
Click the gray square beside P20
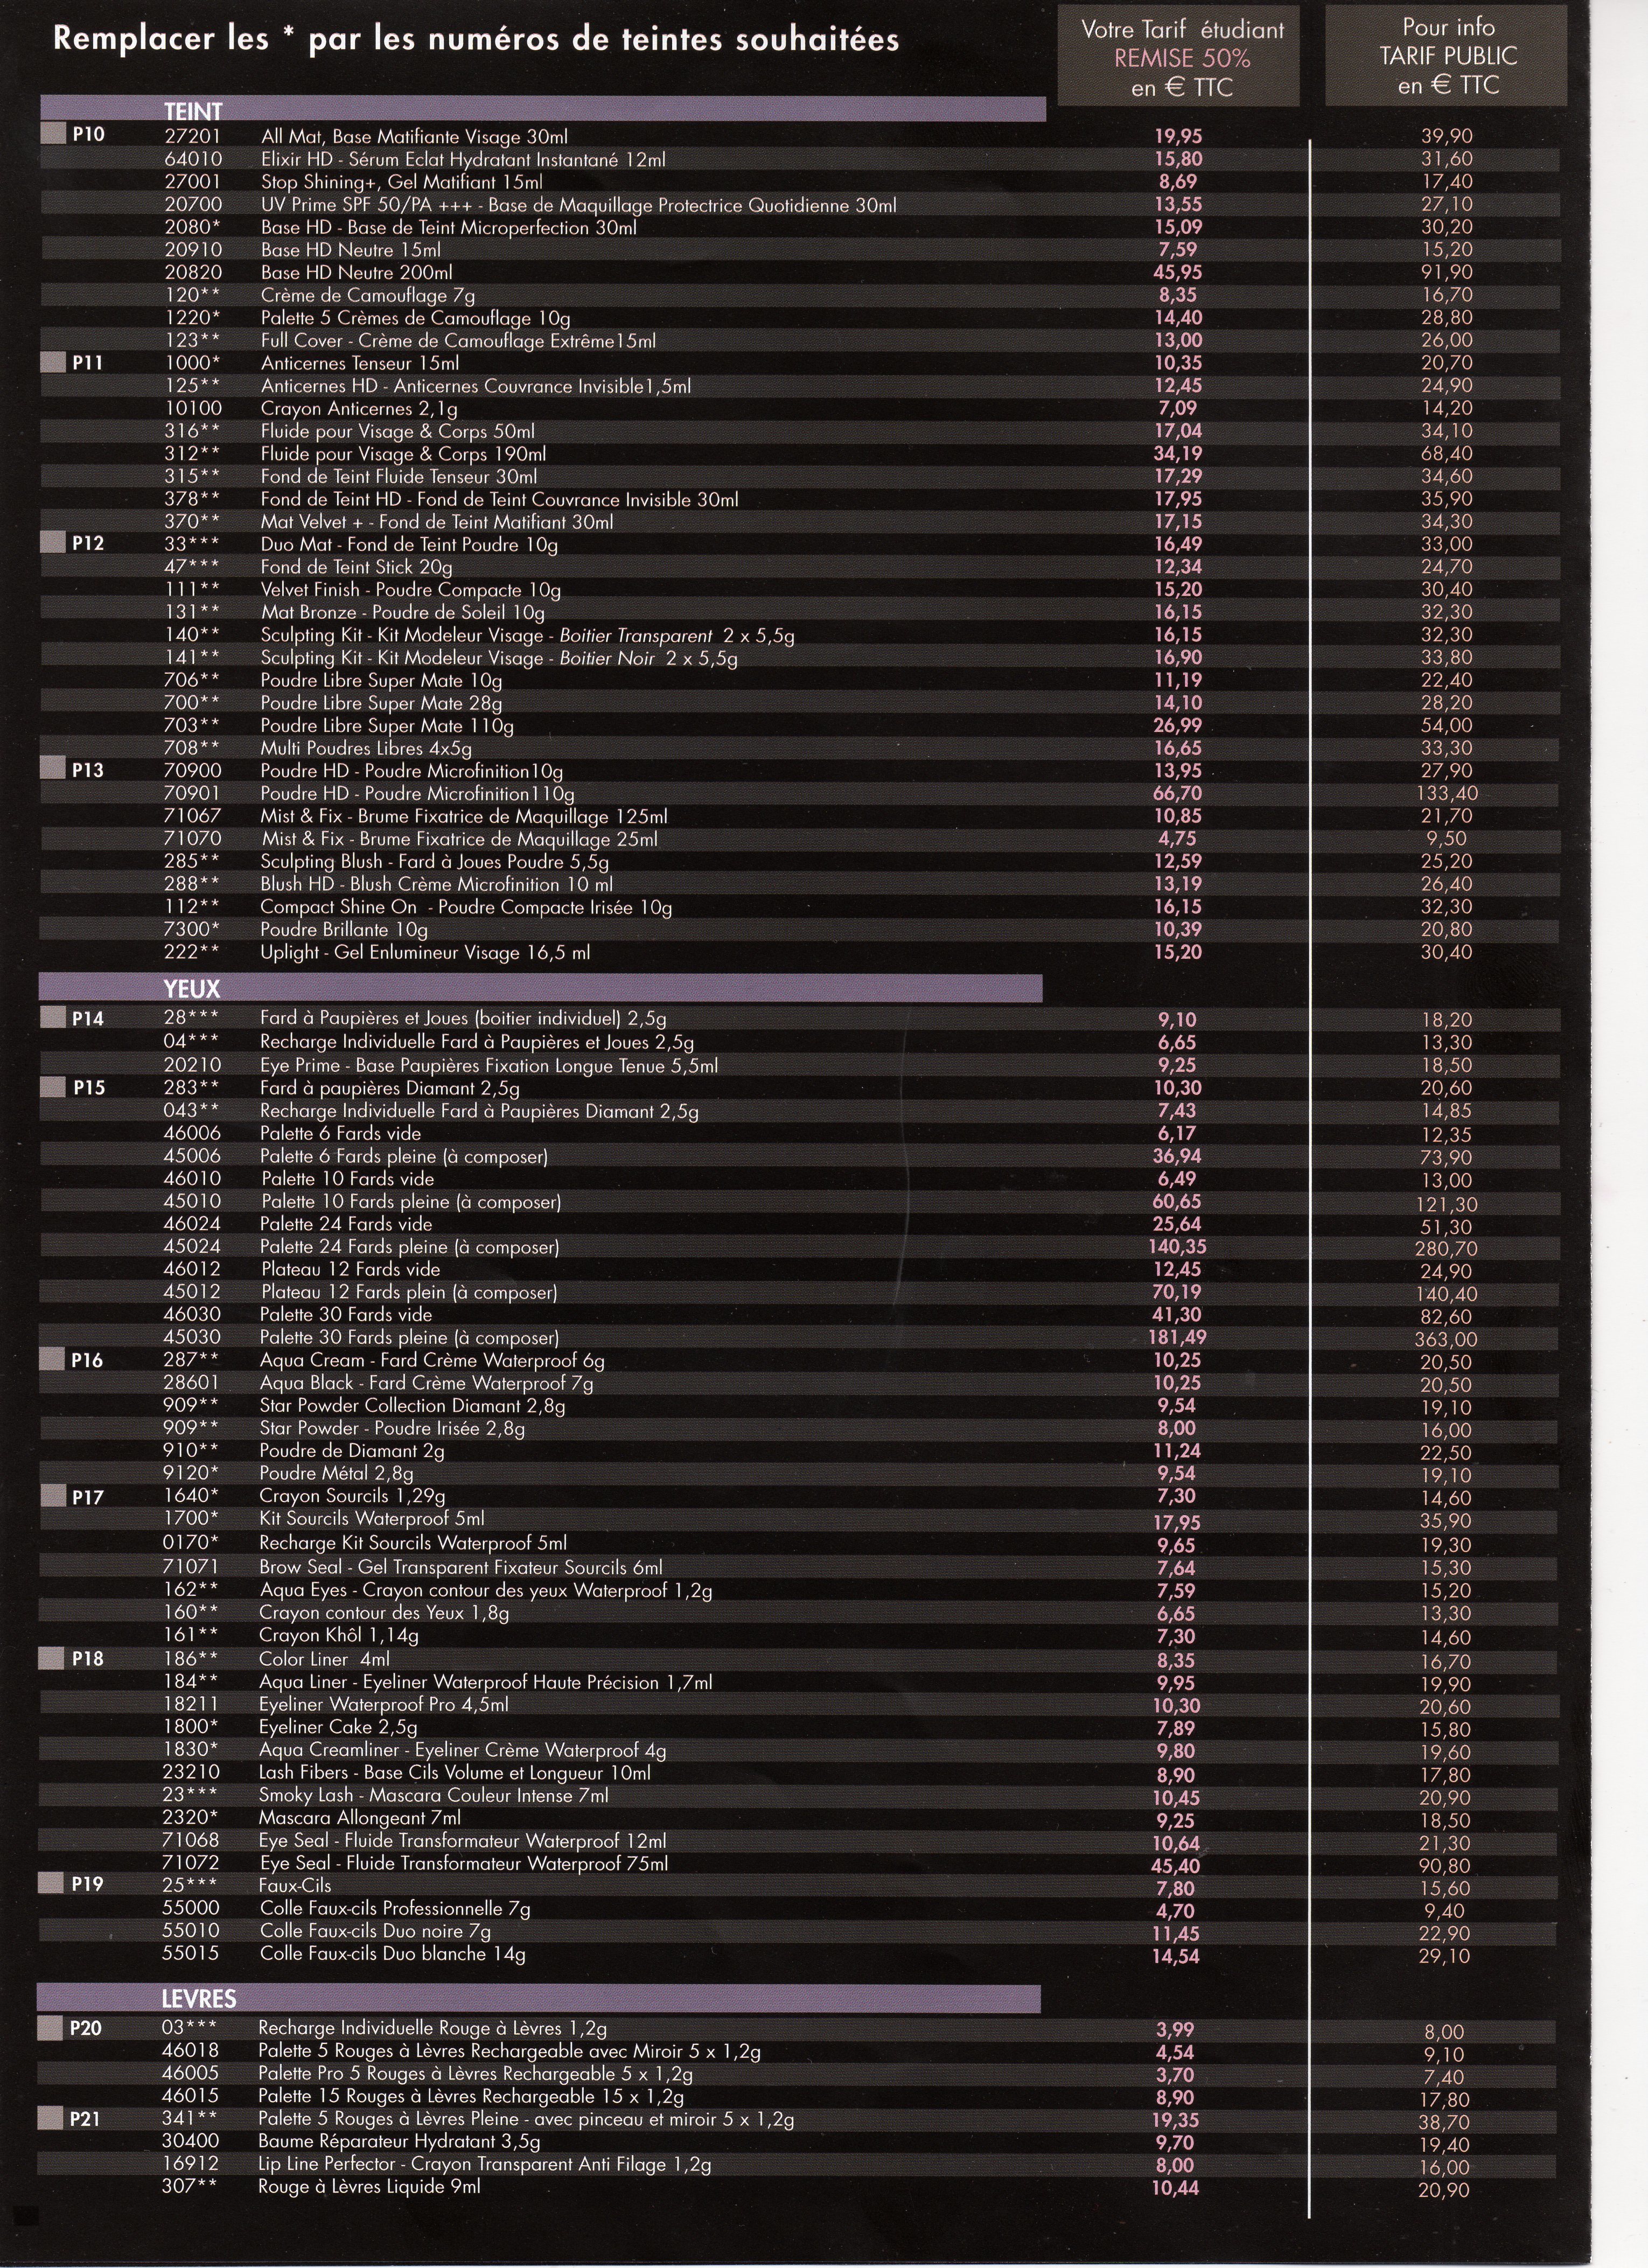point(50,2028)
